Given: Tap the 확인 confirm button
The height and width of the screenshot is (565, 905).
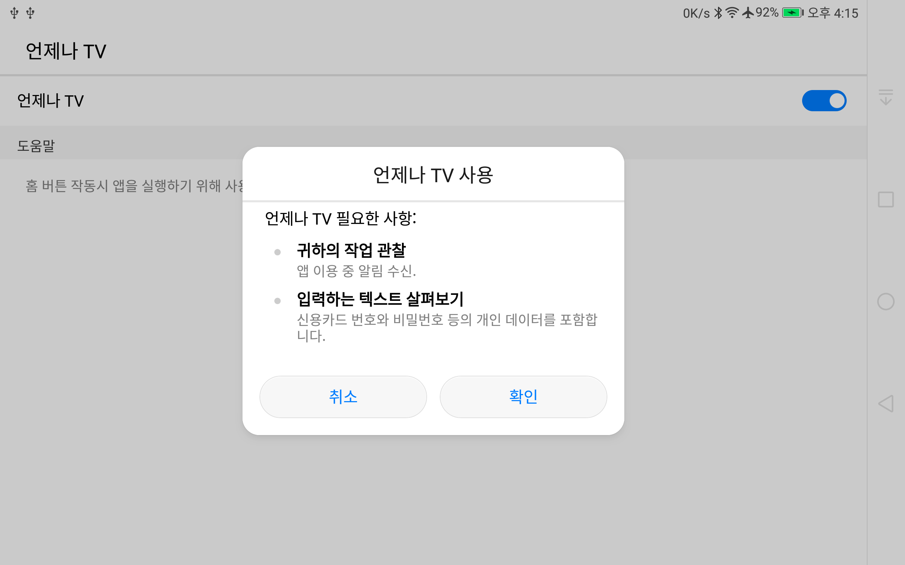Looking at the screenshot, I should click(523, 397).
